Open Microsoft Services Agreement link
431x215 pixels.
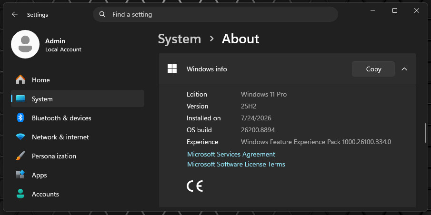[x=231, y=154]
